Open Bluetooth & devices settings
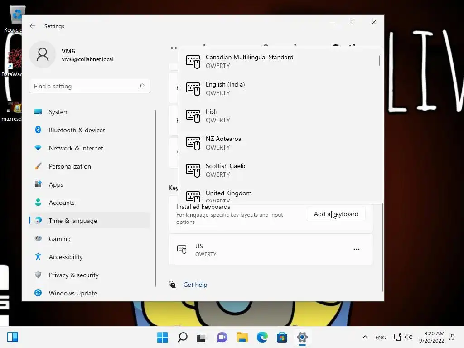 pyautogui.click(x=90, y=130)
